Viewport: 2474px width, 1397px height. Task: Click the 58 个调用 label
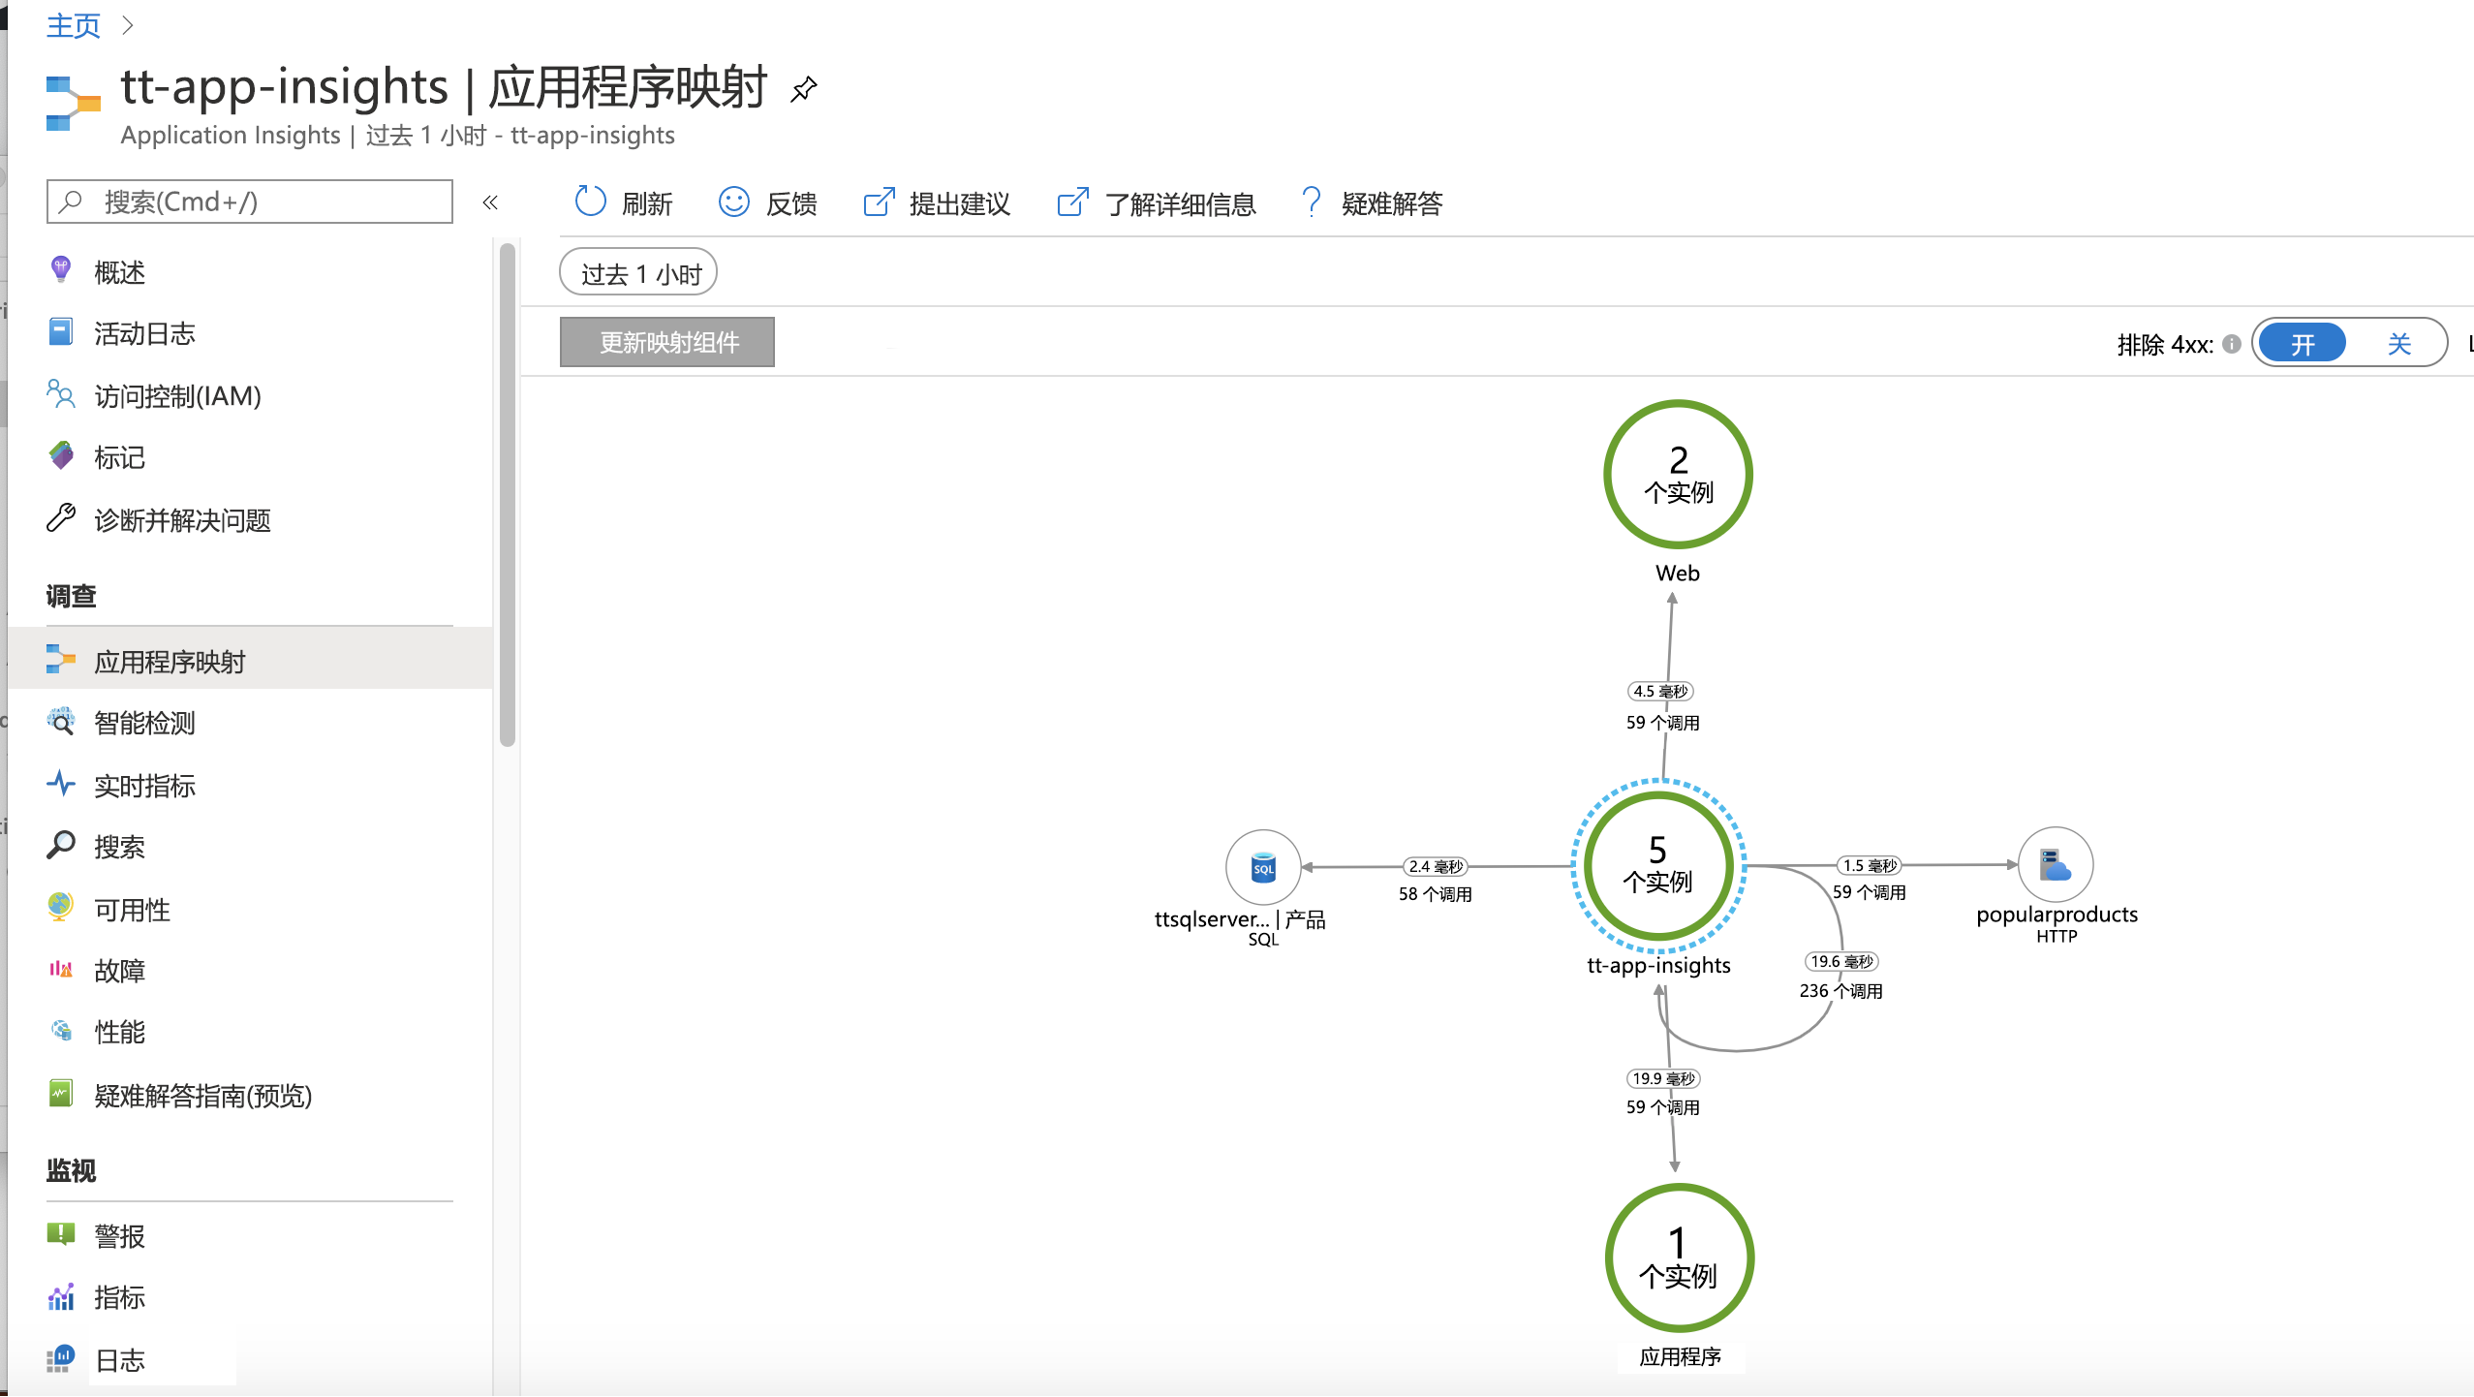1435,894
